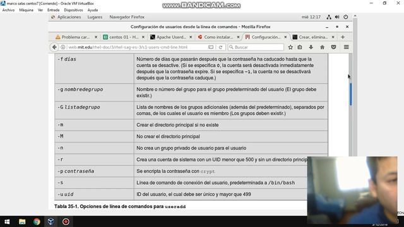The width and height of the screenshot is (404, 227).
Task: Close the 'Crear, elimina...' tab
Action: [x=333, y=37]
